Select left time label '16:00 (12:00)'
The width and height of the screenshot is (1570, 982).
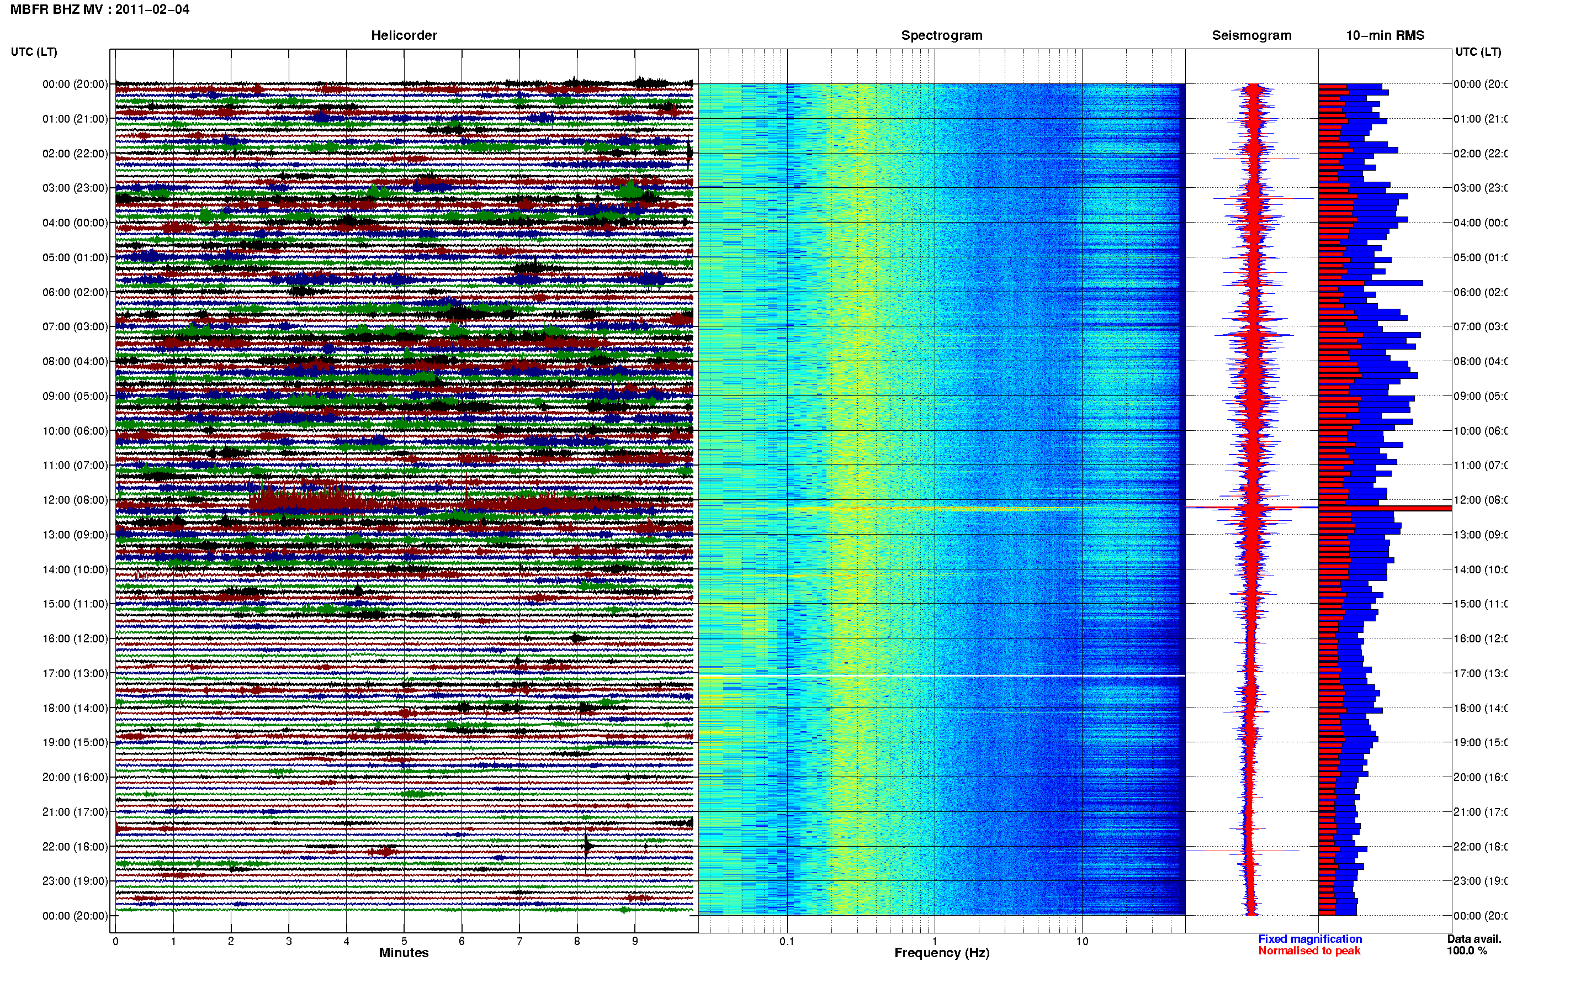click(75, 639)
